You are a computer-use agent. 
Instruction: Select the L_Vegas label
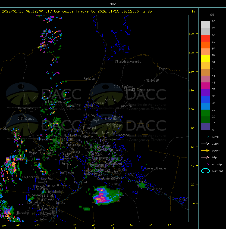32,153
